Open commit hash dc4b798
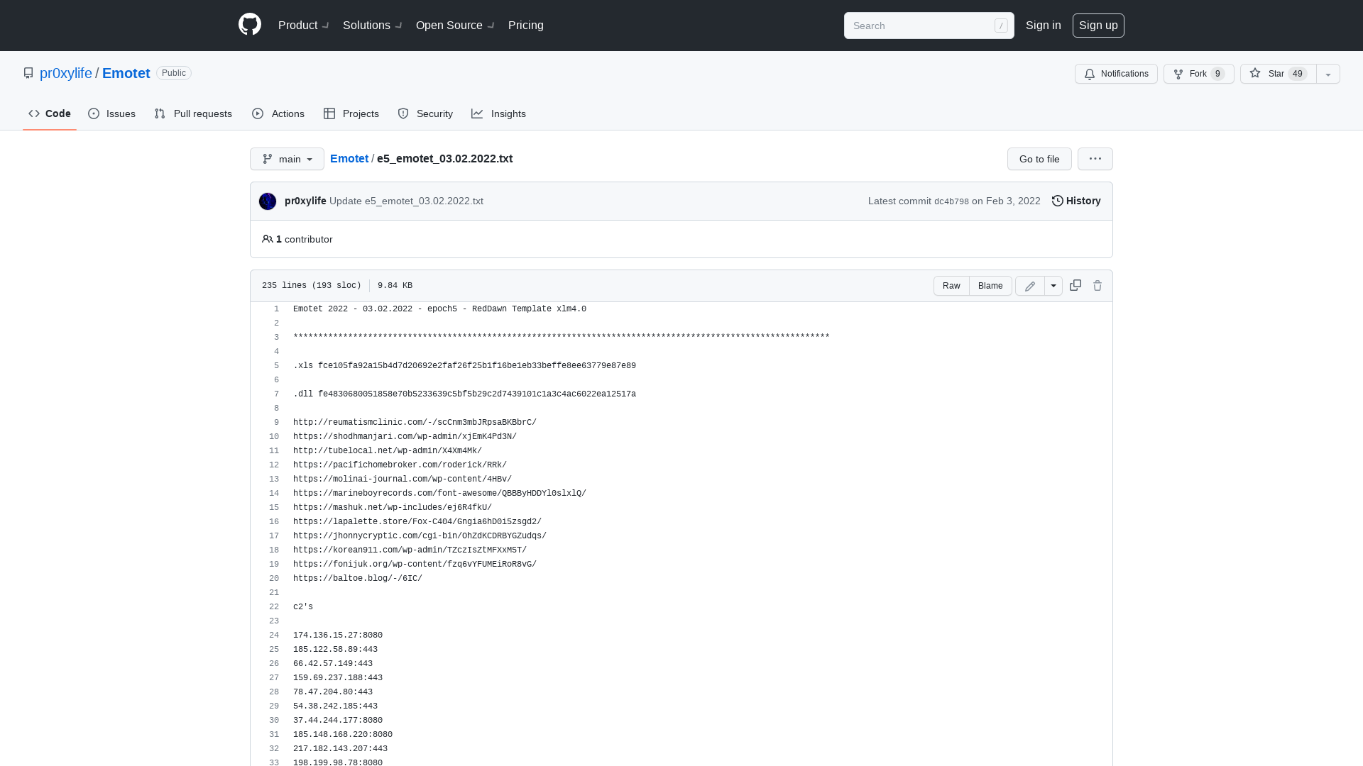Screen dimensions: 1363x766 (x=951, y=201)
